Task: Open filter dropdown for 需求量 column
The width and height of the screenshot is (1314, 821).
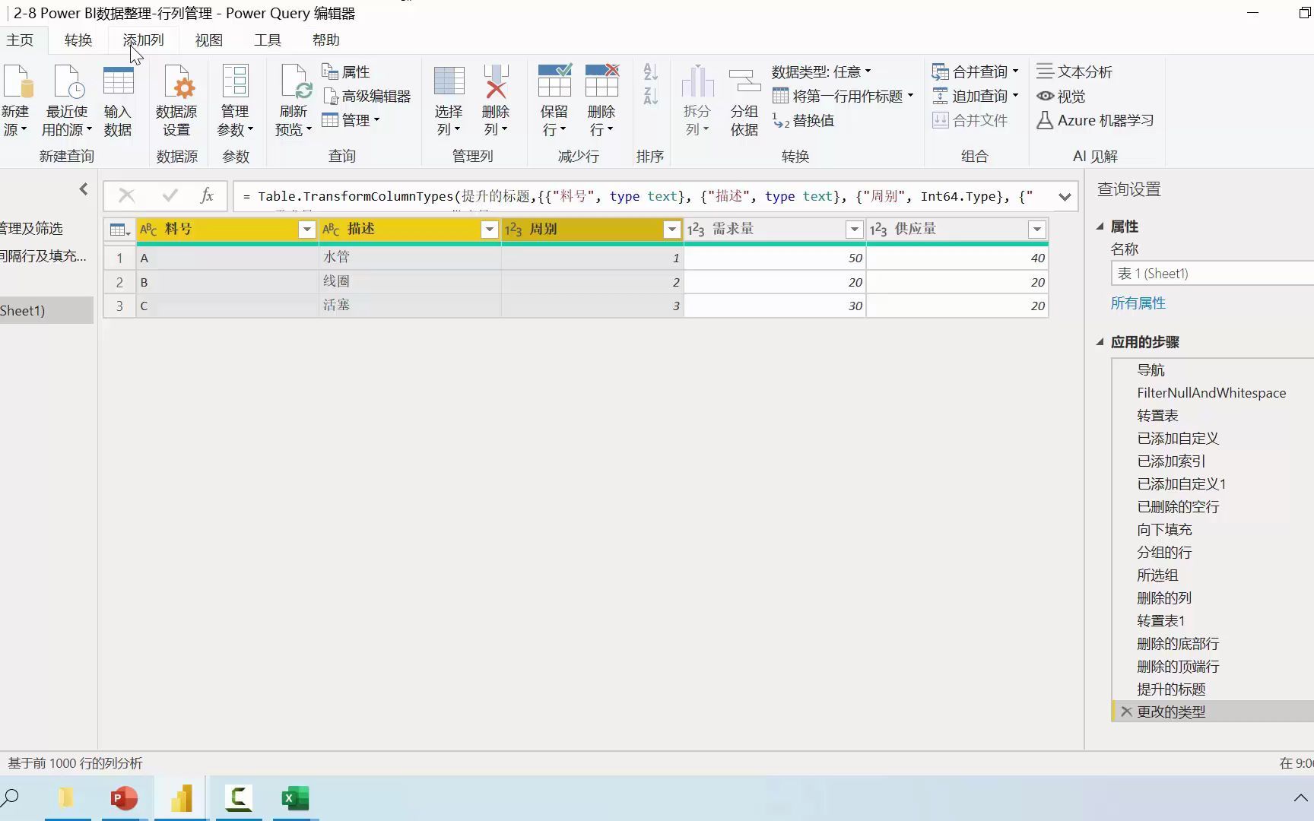Action: (854, 230)
